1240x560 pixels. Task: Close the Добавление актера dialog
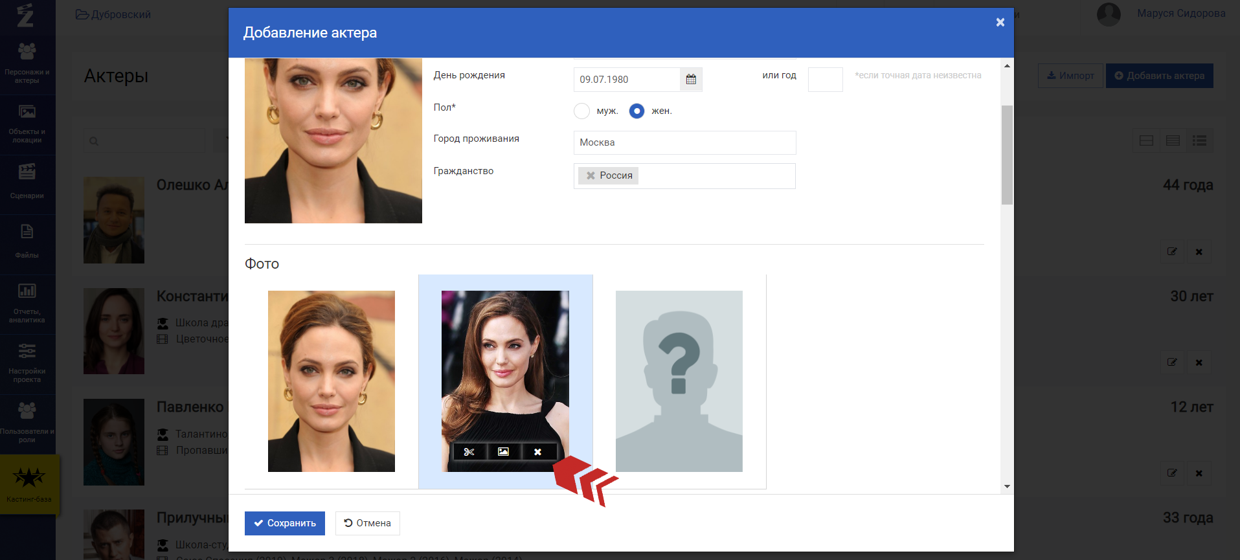click(1000, 22)
